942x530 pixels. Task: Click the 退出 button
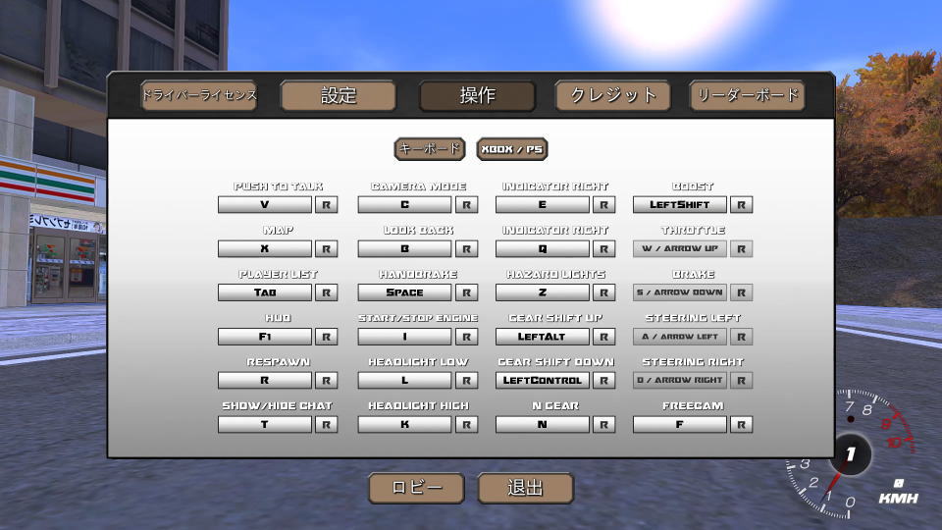[525, 488]
